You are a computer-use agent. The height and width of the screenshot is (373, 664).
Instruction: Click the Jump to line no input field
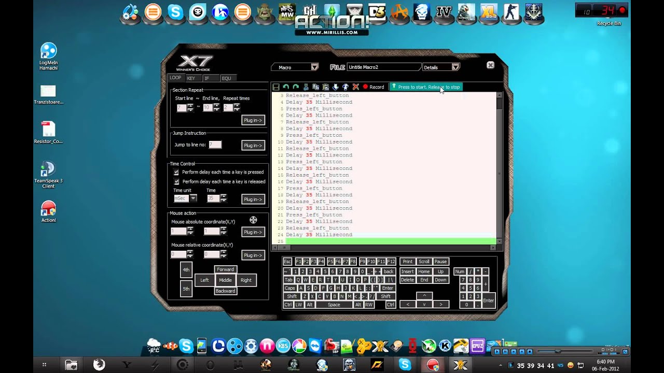(215, 145)
